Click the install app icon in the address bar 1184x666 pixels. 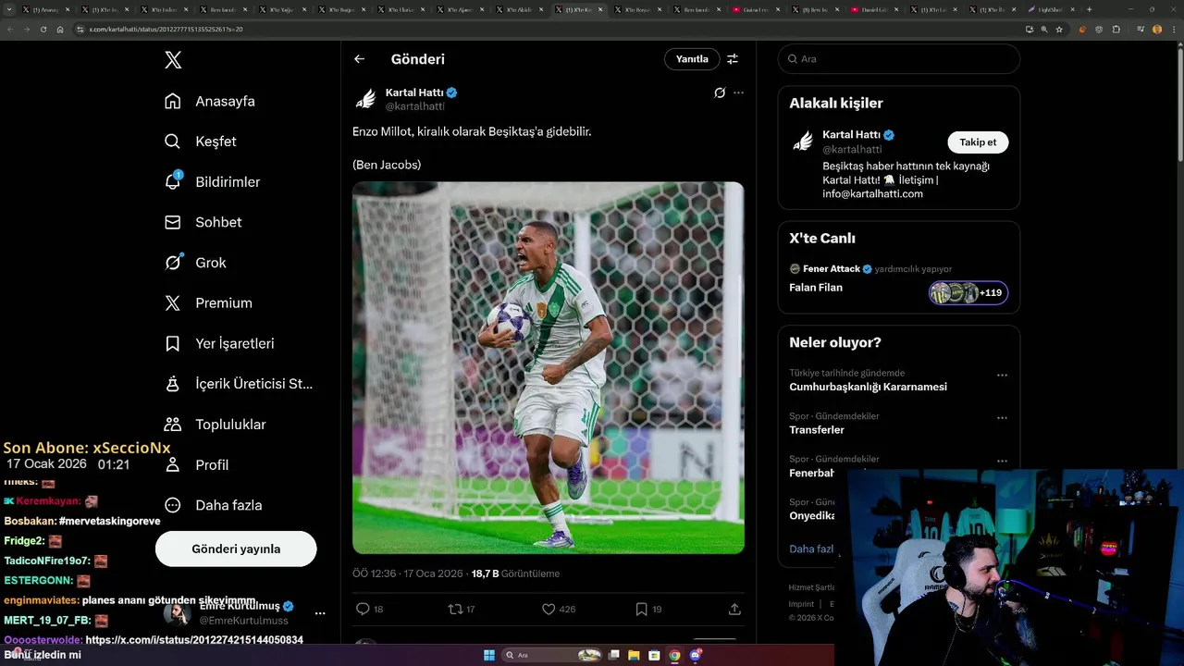1030,29
